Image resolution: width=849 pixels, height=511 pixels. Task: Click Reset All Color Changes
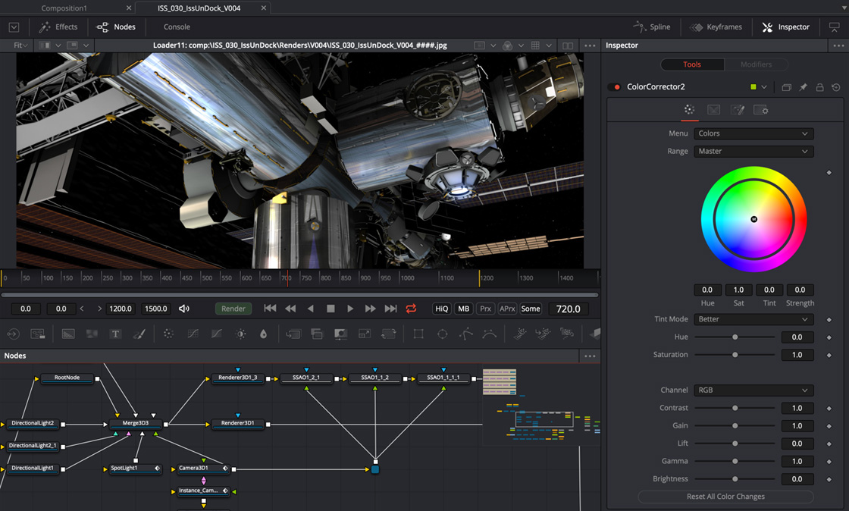coord(725,497)
